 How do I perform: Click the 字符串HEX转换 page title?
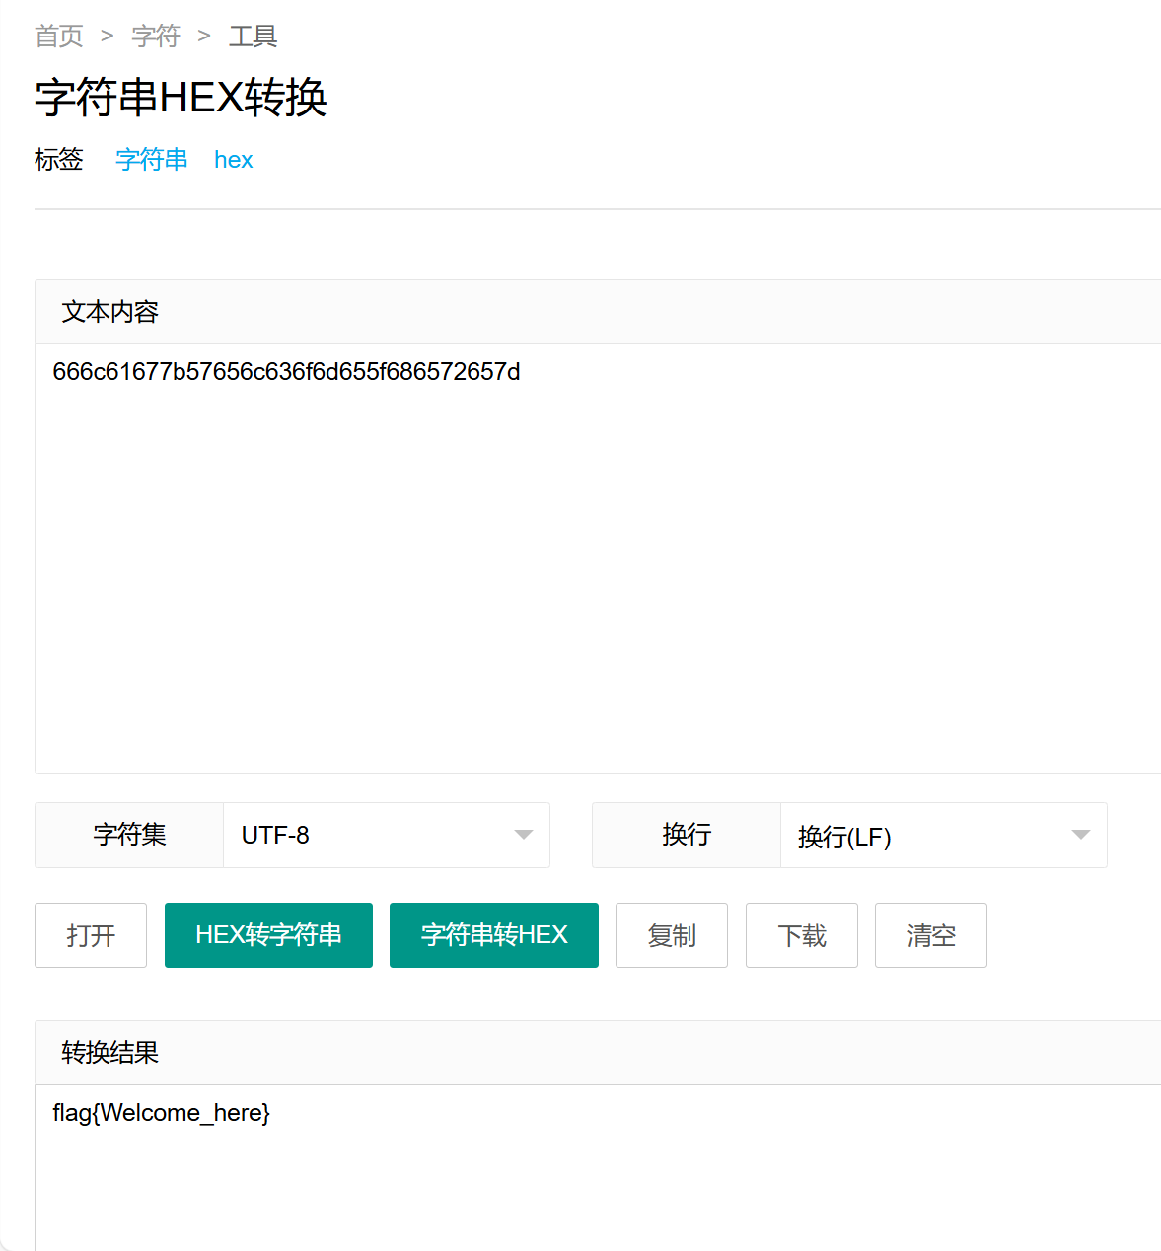(181, 98)
